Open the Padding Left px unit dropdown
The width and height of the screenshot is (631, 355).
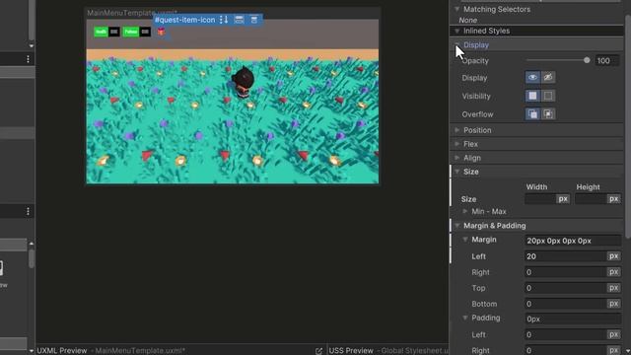click(613, 334)
